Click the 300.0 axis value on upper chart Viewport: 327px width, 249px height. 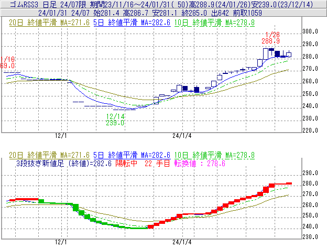pos(310,31)
